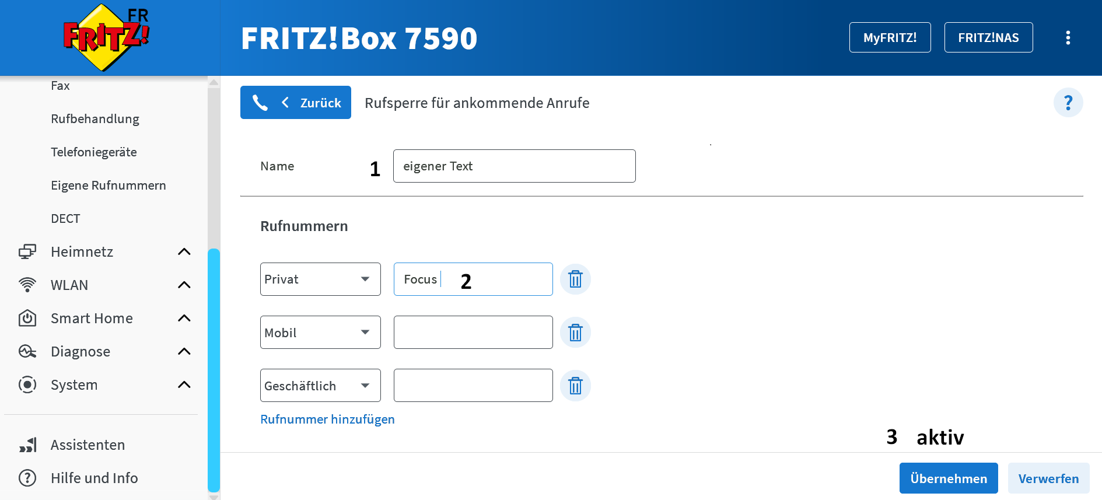1102x500 pixels.
Task: Click the Übernehmen button
Action: tap(948, 478)
